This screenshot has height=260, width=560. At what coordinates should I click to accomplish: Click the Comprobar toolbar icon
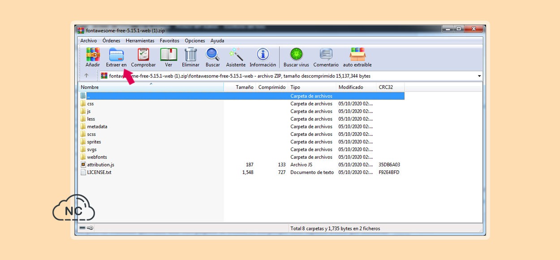point(143,55)
